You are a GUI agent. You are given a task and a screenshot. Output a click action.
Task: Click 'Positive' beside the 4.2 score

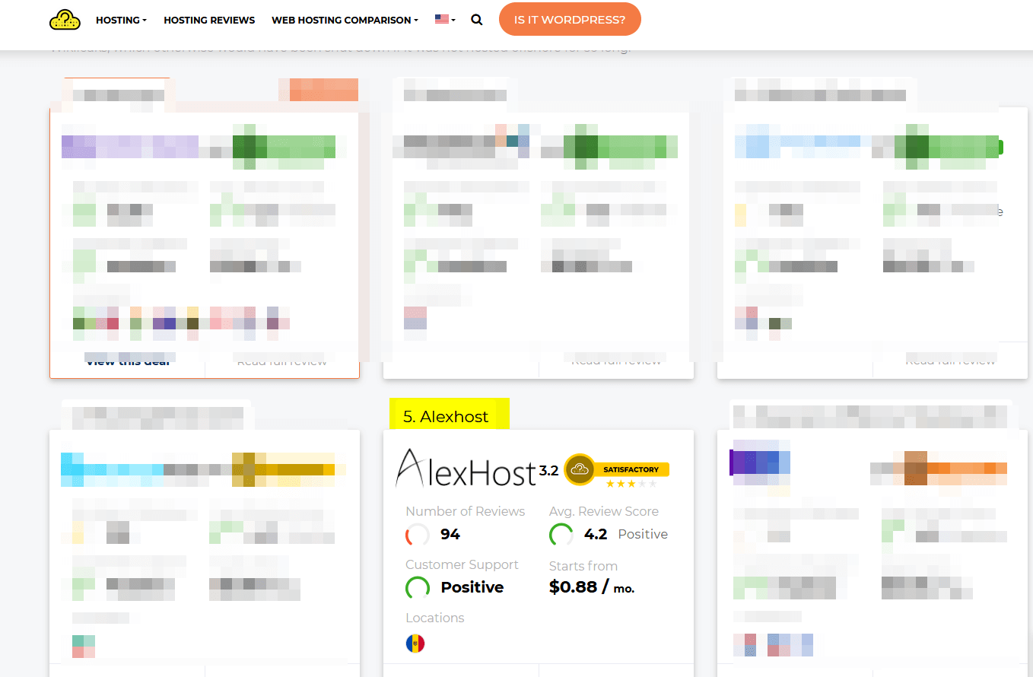[643, 535]
